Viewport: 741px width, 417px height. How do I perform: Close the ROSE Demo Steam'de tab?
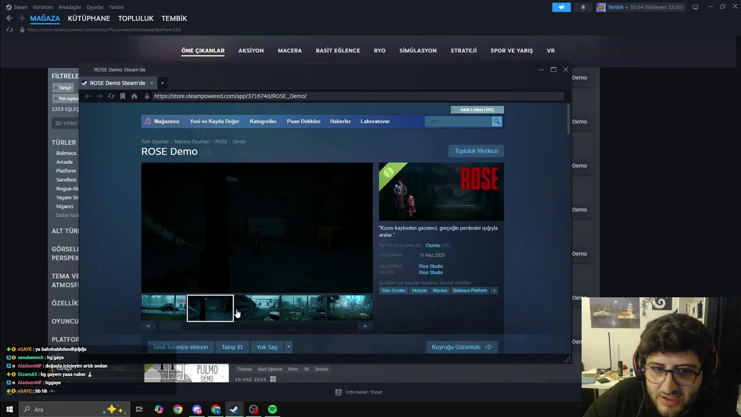[x=152, y=83]
